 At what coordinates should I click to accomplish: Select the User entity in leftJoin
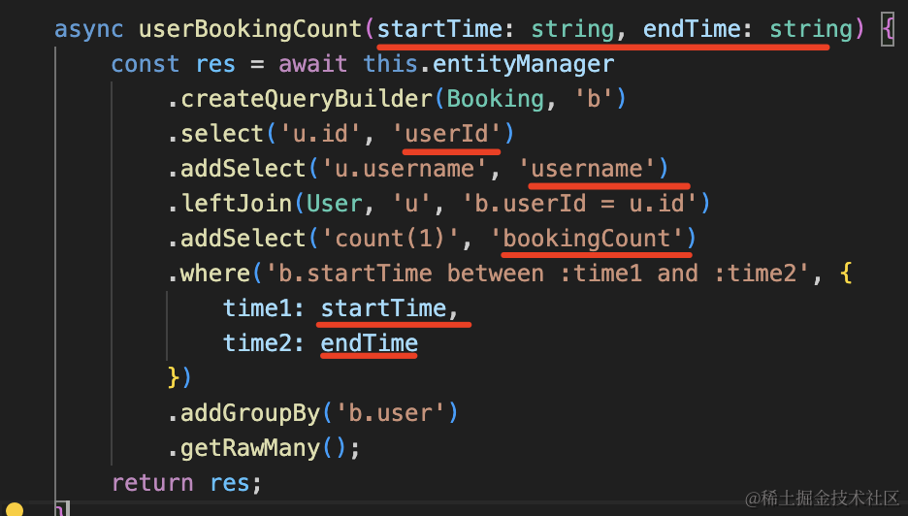pos(335,204)
